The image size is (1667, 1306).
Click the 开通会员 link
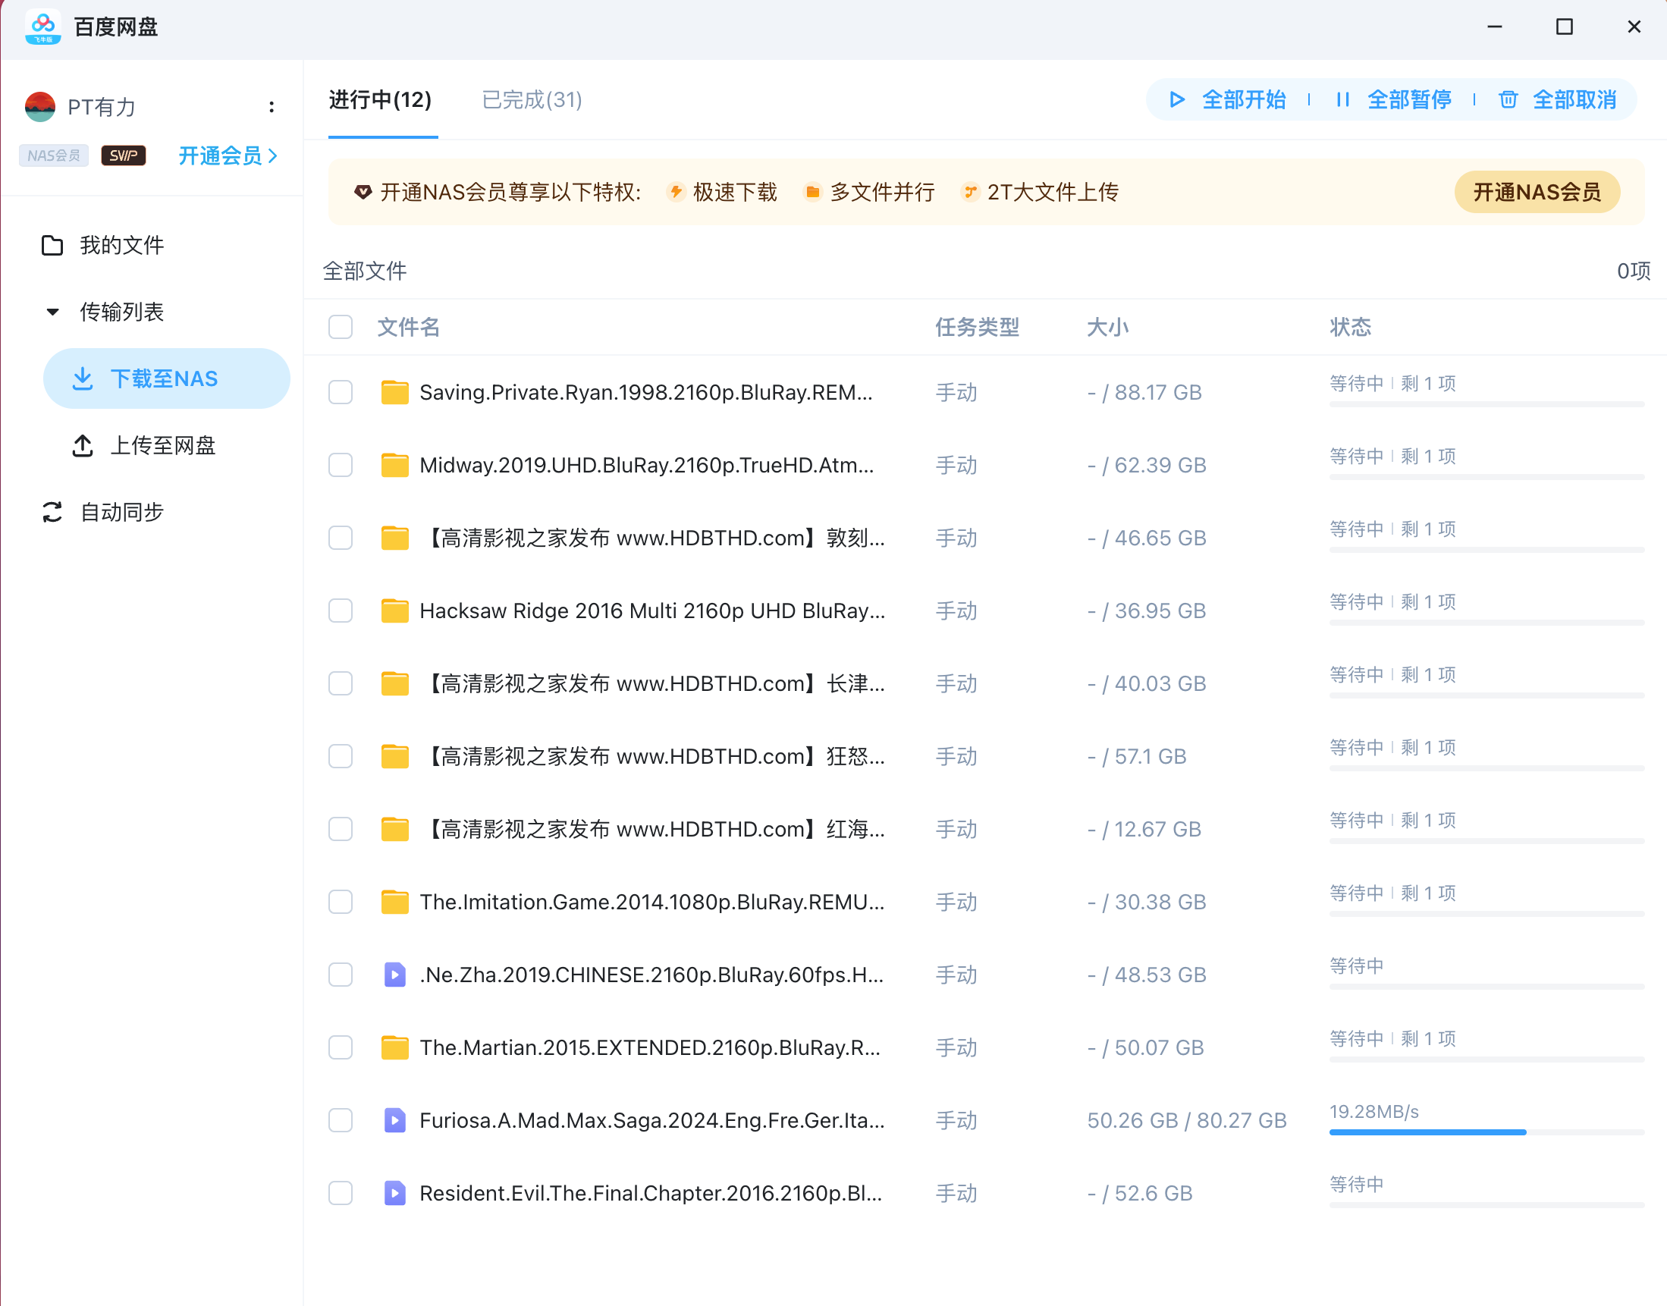[228, 156]
